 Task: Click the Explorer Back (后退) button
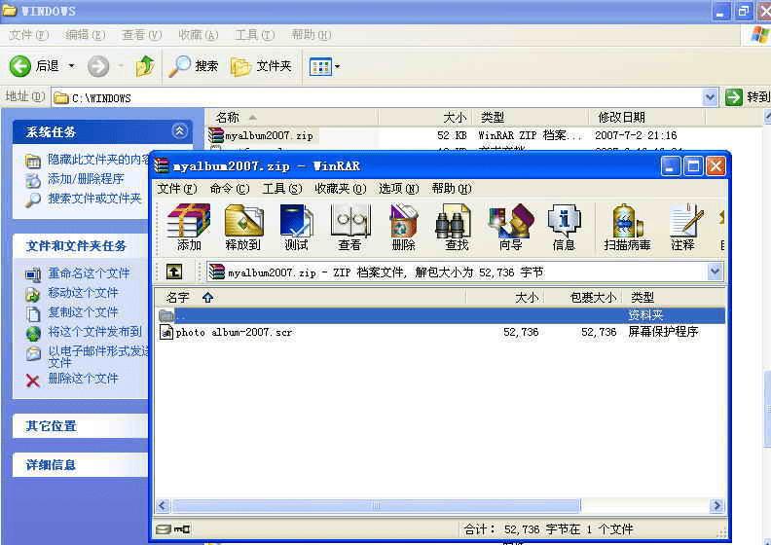click(x=34, y=66)
